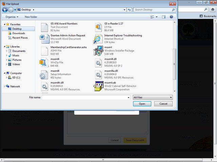Click the magnifier icon in Search Desktop box
Screen dimensions: 217x162
tap(173, 10)
